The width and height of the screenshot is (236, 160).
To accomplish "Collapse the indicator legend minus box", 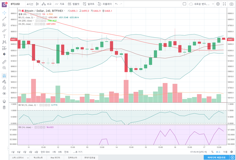I will click(20, 11).
